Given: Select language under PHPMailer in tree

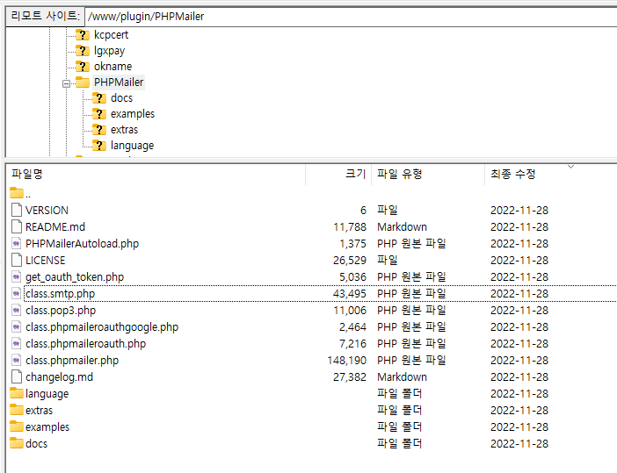Looking at the screenshot, I should 132,146.
